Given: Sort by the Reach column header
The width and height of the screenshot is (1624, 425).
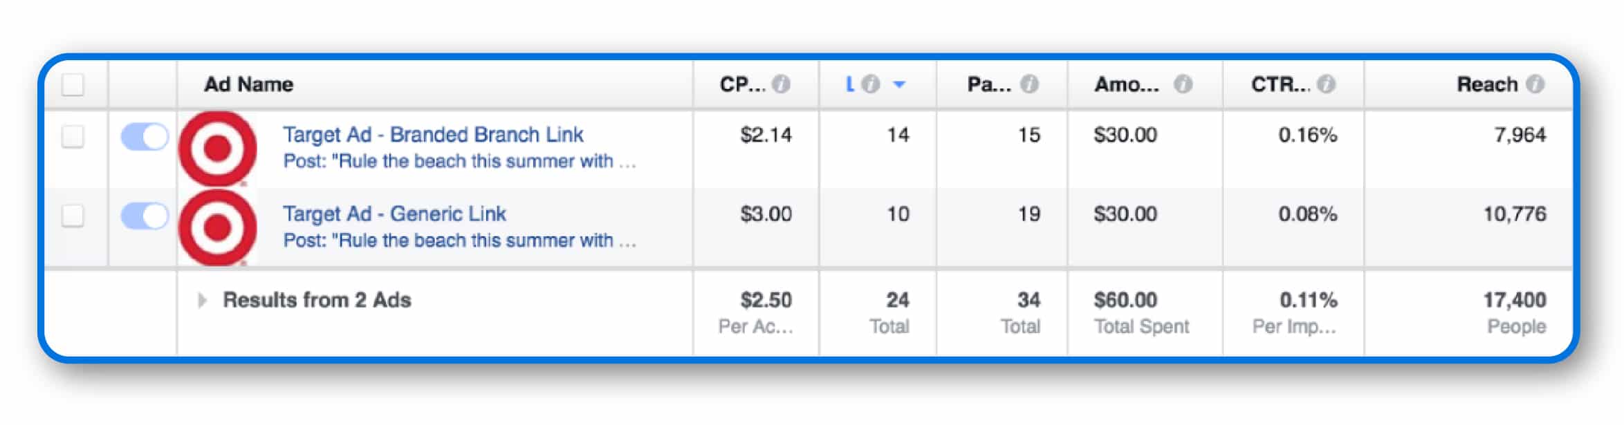Looking at the screenshot, I should tap(1486, 84).
